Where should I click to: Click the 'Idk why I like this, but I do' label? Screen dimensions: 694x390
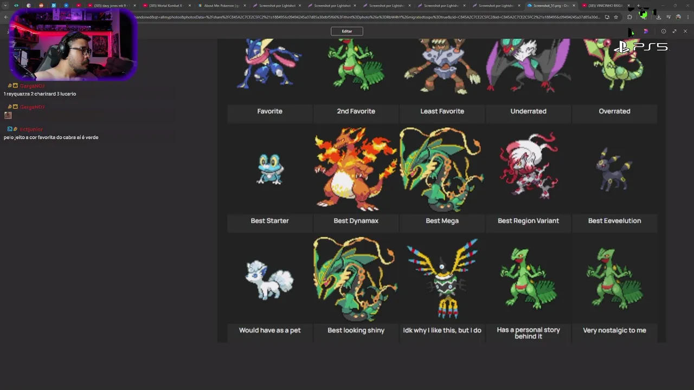pos(442,330)
